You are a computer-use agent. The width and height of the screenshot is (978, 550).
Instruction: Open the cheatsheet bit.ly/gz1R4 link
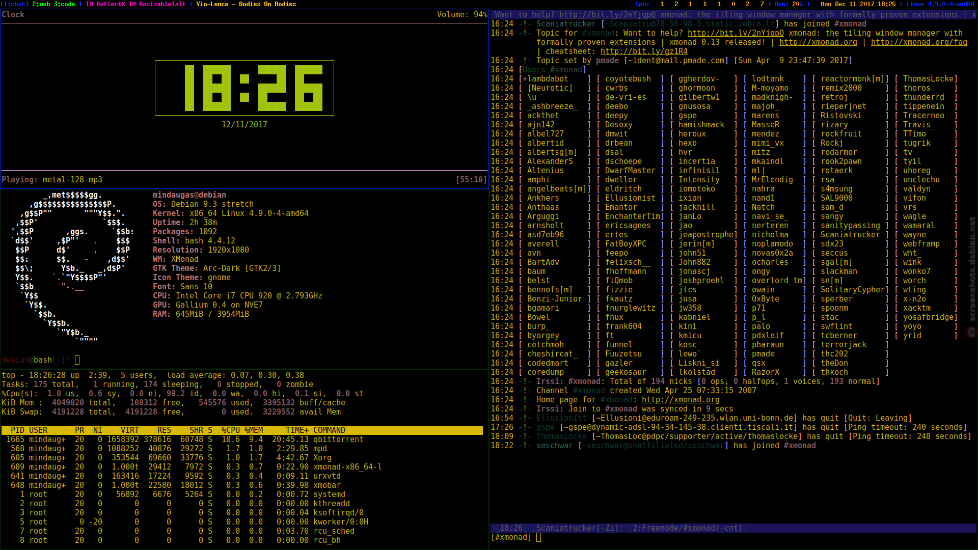pos(644,51)
